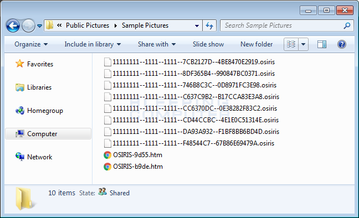Click the 10 items count text
The image size is (359, 218).
coord(61,193)
